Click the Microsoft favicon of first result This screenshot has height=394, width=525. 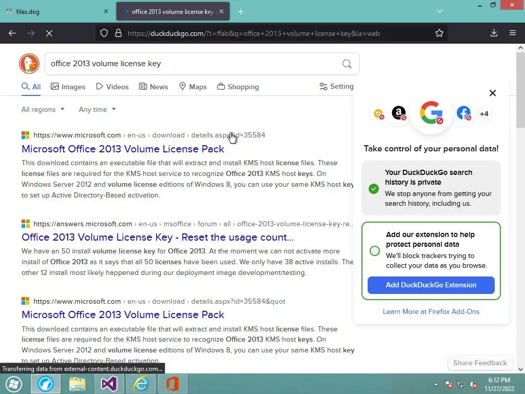pyautogui.click(x=26, y=135)
